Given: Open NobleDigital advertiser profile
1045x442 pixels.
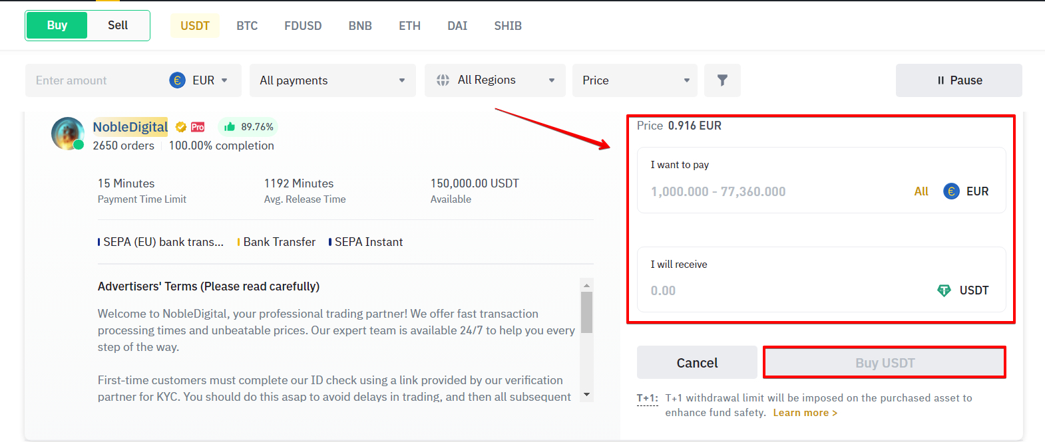Looking at the screenshot, I should click(130, 127).
